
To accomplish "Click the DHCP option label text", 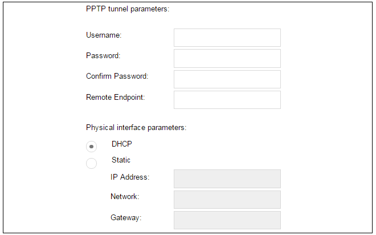I will click(122, 144).
